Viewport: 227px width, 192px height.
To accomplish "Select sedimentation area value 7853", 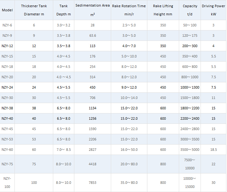I will click(93, 183).
